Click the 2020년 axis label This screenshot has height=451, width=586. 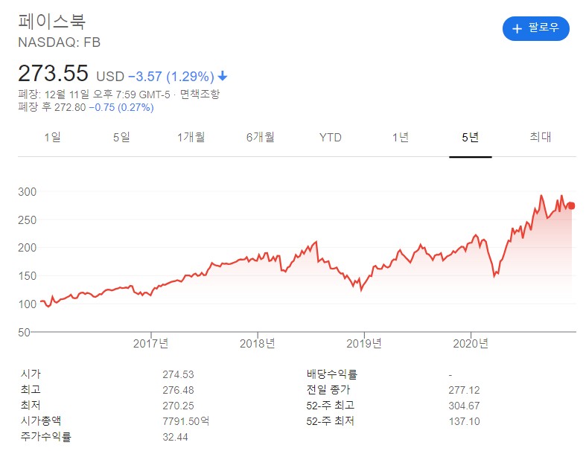coord(471,343)
